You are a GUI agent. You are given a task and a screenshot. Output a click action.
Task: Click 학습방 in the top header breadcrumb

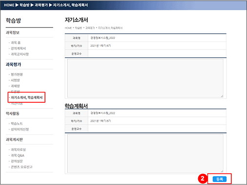[x=24, y=5]
